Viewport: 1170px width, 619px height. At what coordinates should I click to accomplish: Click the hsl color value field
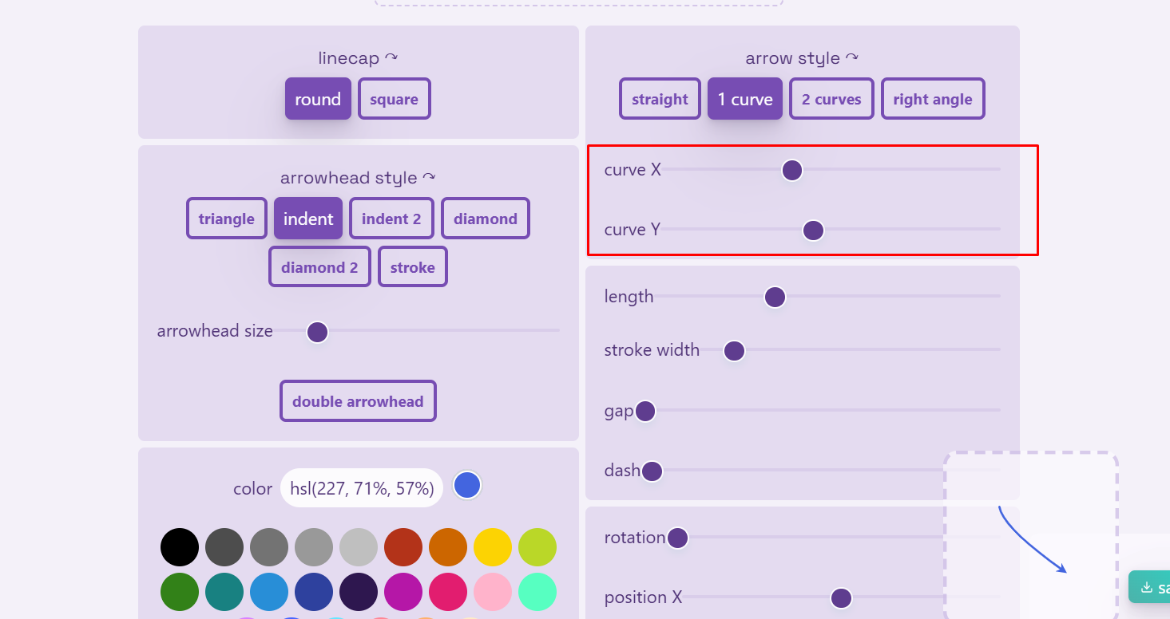tap(362, 488)
